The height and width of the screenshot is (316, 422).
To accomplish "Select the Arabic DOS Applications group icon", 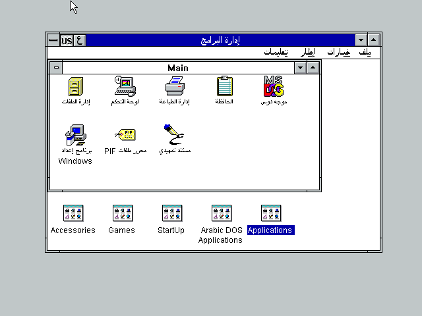I will (x=222, y=213).
